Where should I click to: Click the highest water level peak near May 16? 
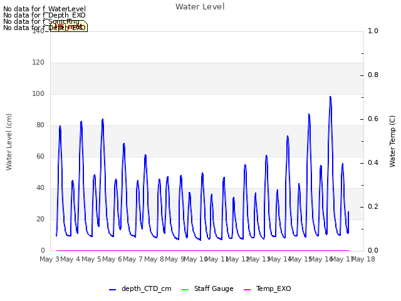tap(330, 97)
